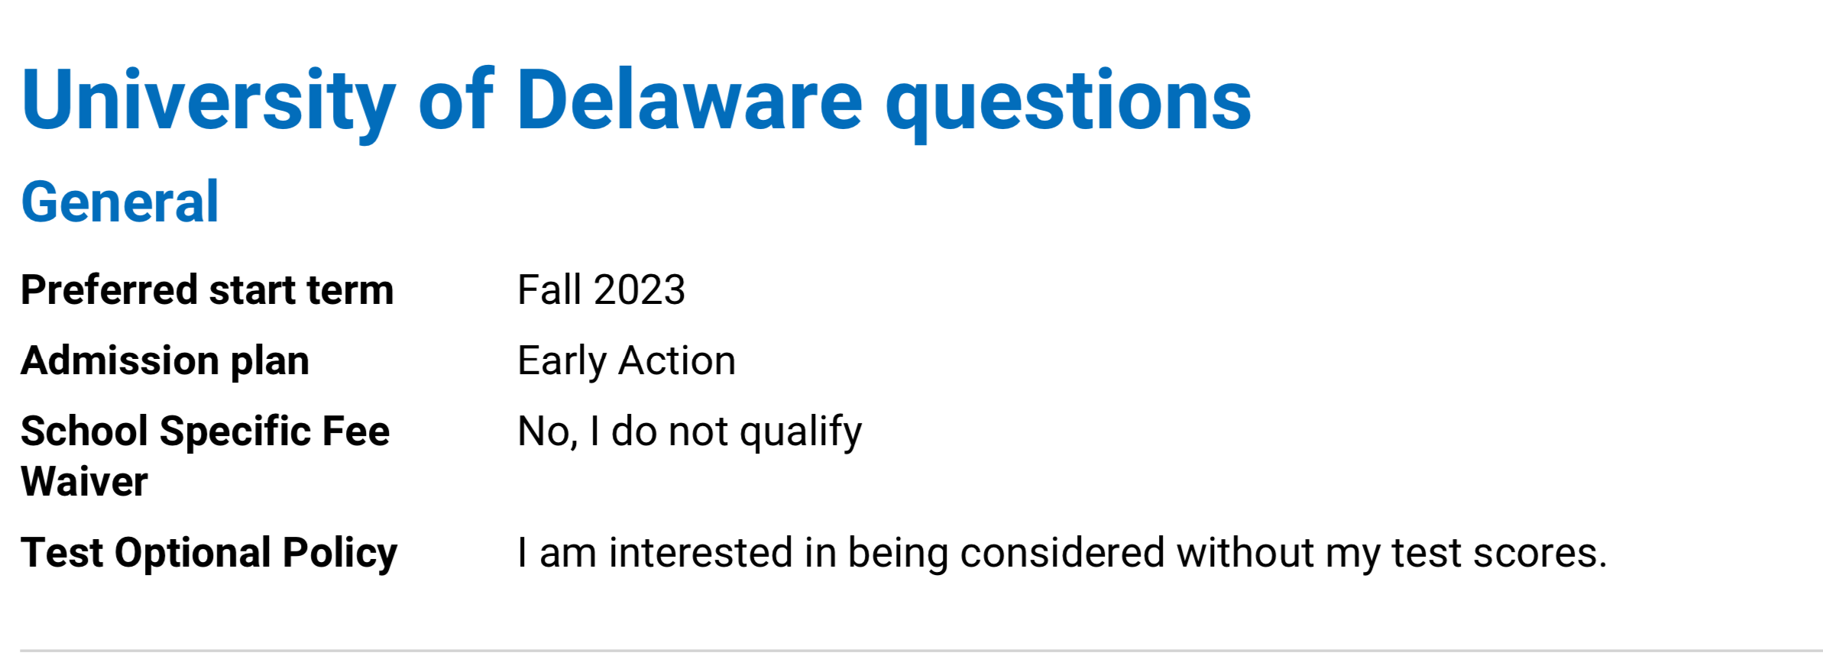1823x669 pixels.
Task: Click the Fall 2023 value
Action: coord(601,290)
